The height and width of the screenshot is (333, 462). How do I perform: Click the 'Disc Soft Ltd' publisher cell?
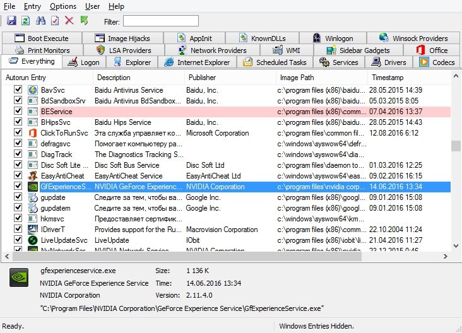pos(205,165)
